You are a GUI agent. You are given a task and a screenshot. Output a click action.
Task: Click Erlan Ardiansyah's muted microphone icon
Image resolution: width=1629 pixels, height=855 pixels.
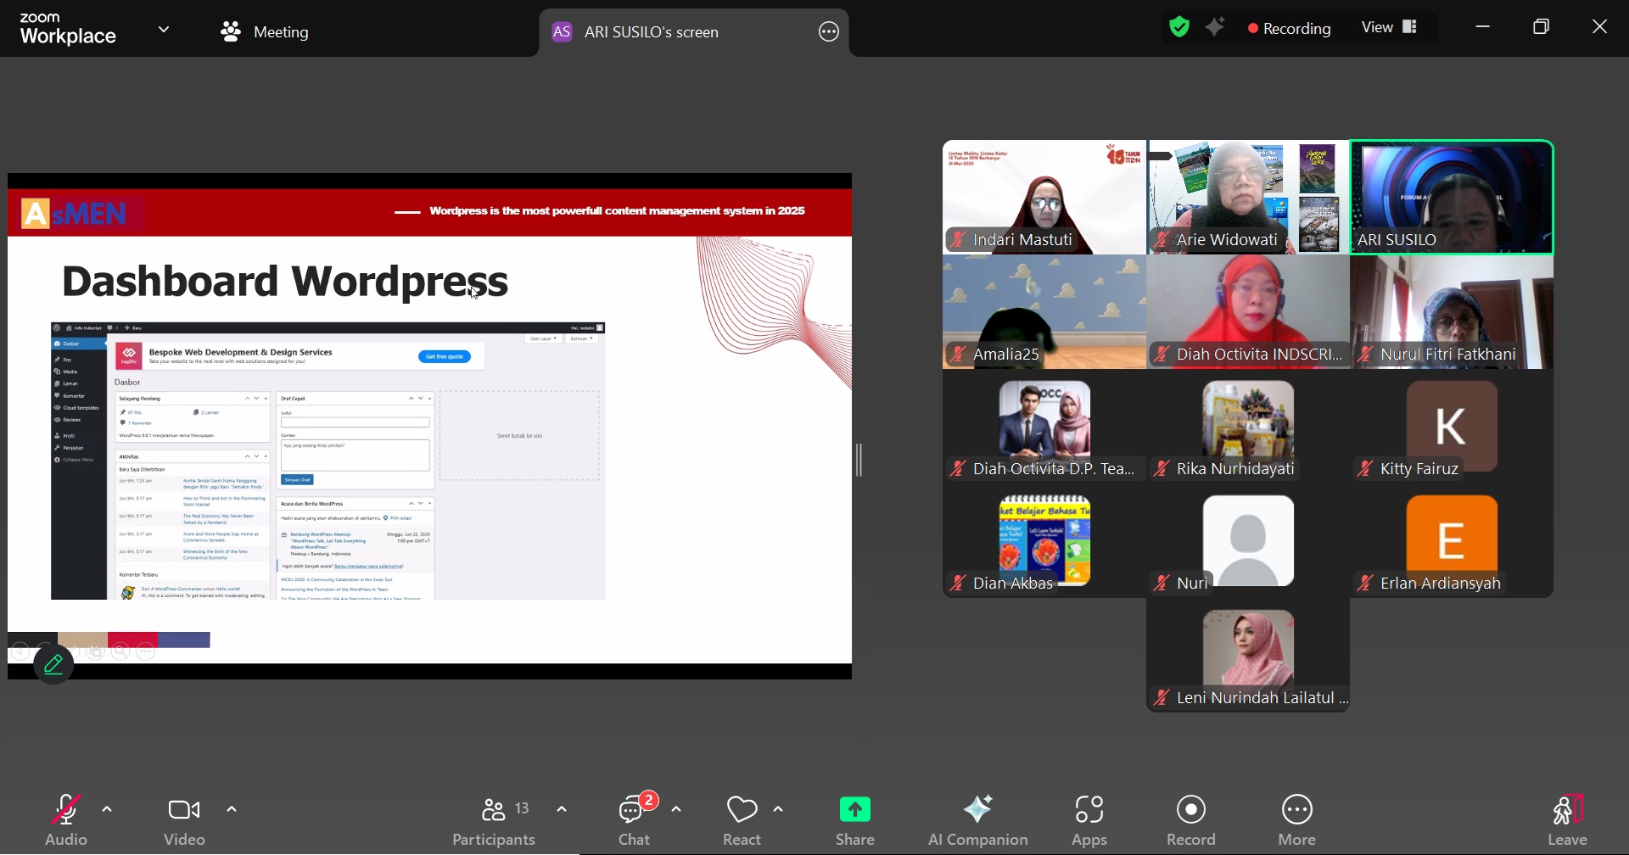pos(1365,584)
